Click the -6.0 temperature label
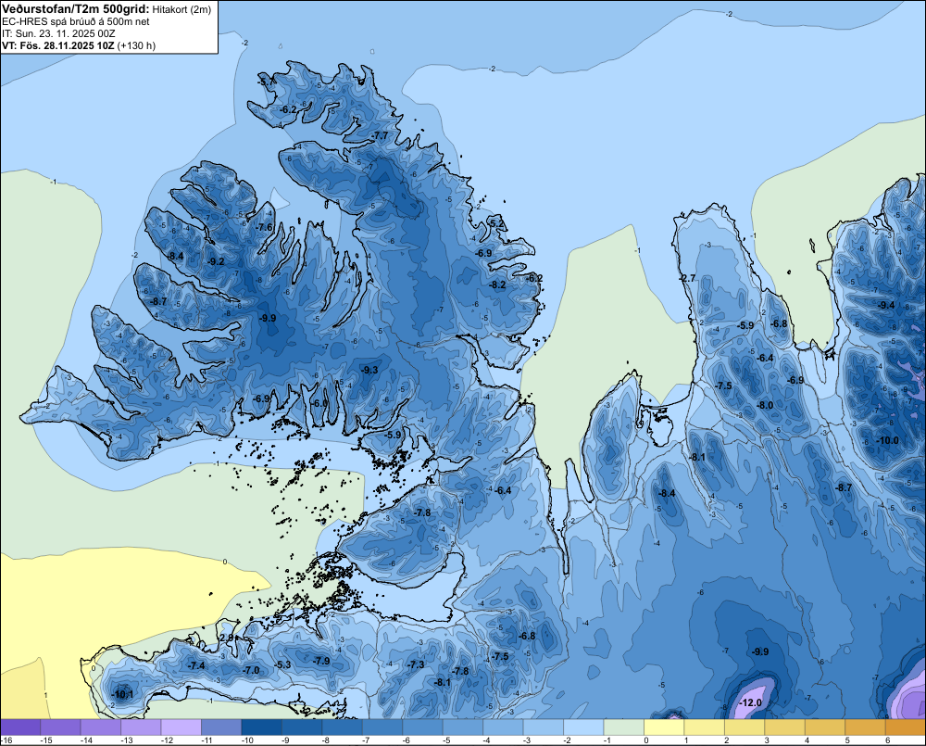The width and height of the screenshot is (926, 746). tap(320, 403)
